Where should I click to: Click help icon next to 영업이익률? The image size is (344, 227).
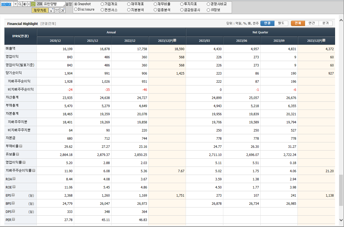pos(24,162)
